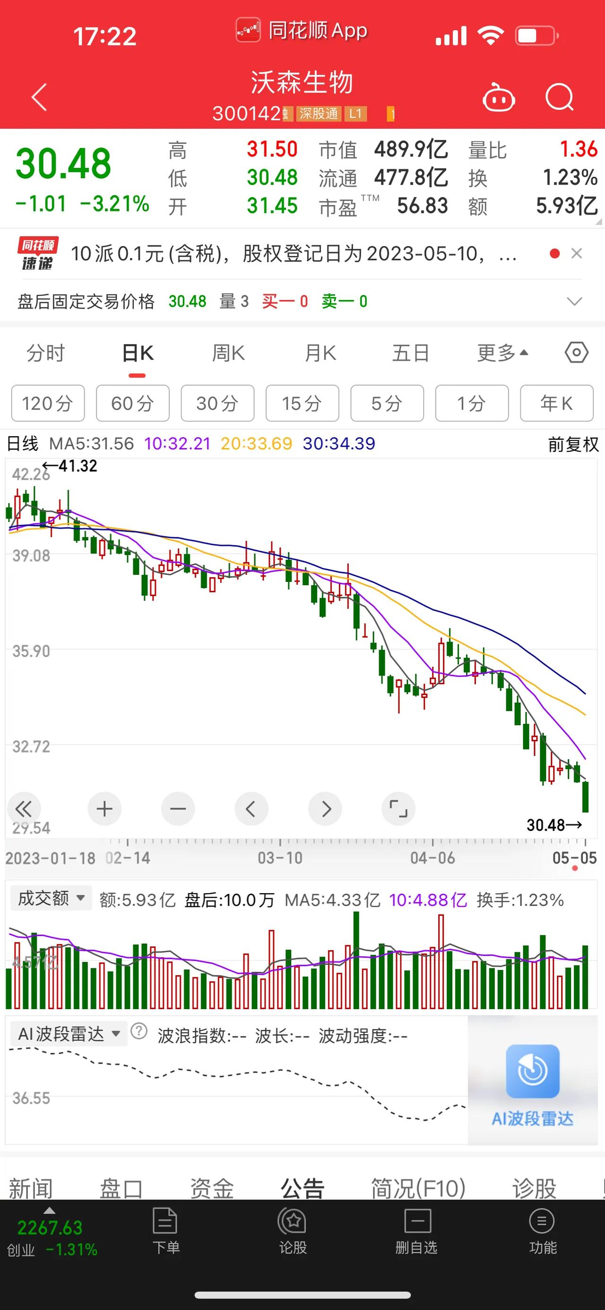
Task: Open AI波段雷达 blue radar icon
Action: click(533, 1071)
